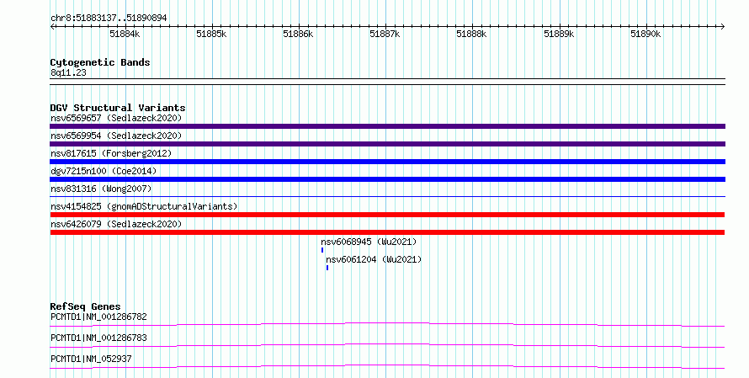The width and height of the screenshot is (749, 378).
Task: Click the 51890k ruler tick label
Action: (645, 34)
